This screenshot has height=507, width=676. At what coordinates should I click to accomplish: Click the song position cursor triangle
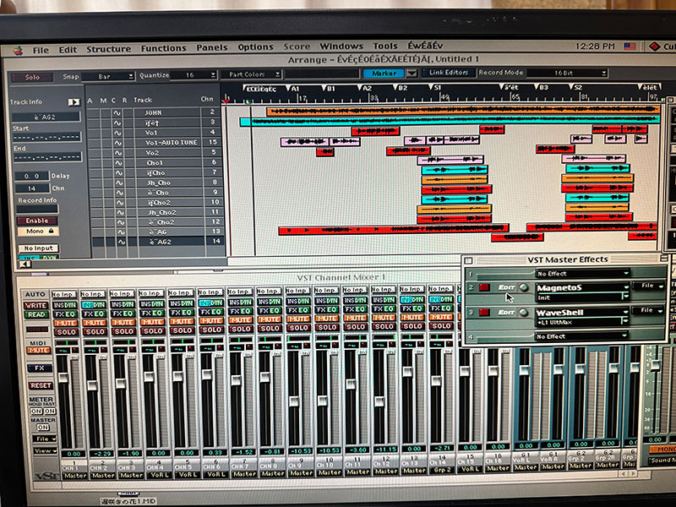[225, 101]
